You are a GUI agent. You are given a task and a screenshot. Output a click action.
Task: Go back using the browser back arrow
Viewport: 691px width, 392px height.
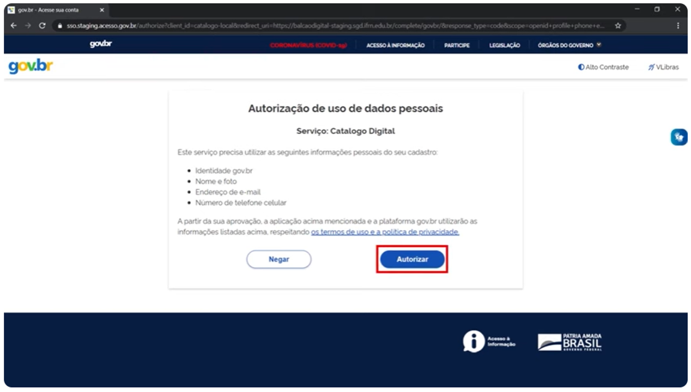click(x=14, y=26)
